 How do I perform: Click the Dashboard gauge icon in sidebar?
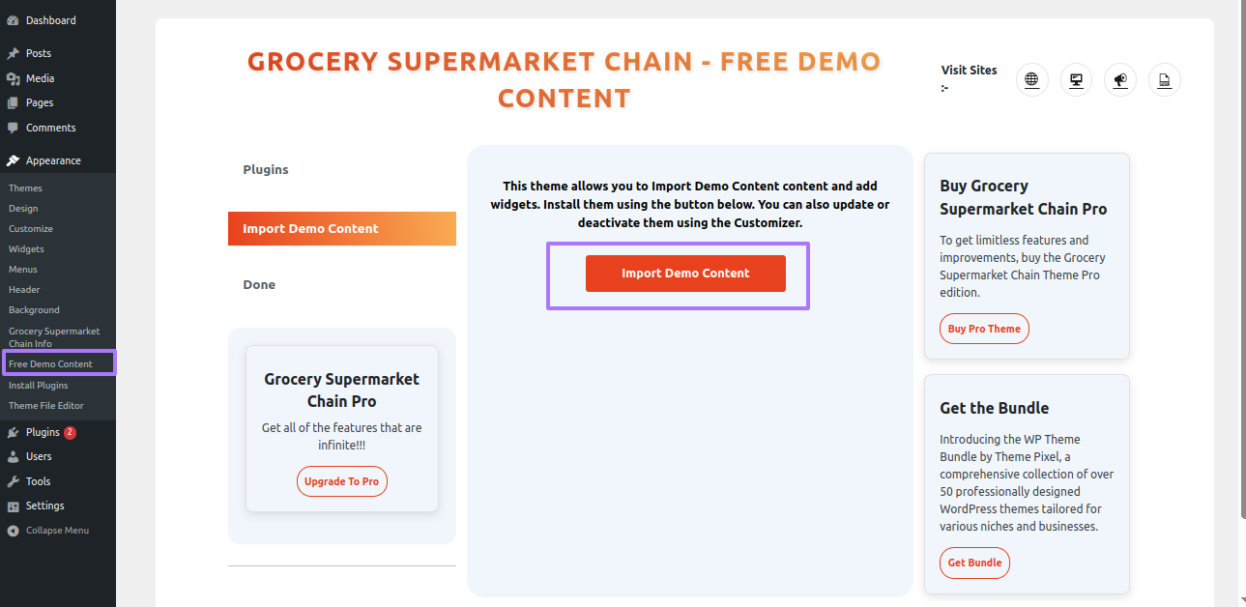pos(13,20)
